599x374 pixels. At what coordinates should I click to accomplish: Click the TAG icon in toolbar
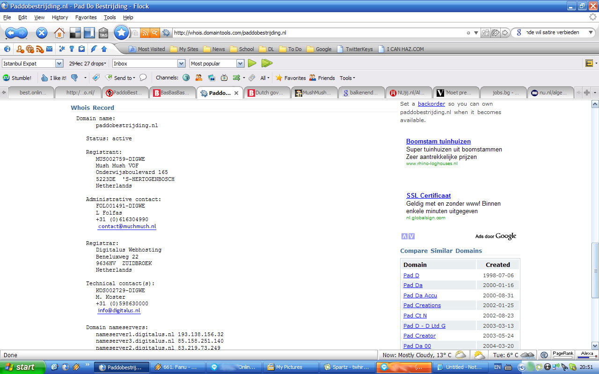(x=103, y=33)
